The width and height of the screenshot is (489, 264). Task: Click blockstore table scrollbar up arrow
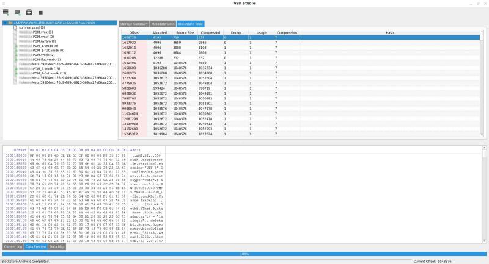482,32
